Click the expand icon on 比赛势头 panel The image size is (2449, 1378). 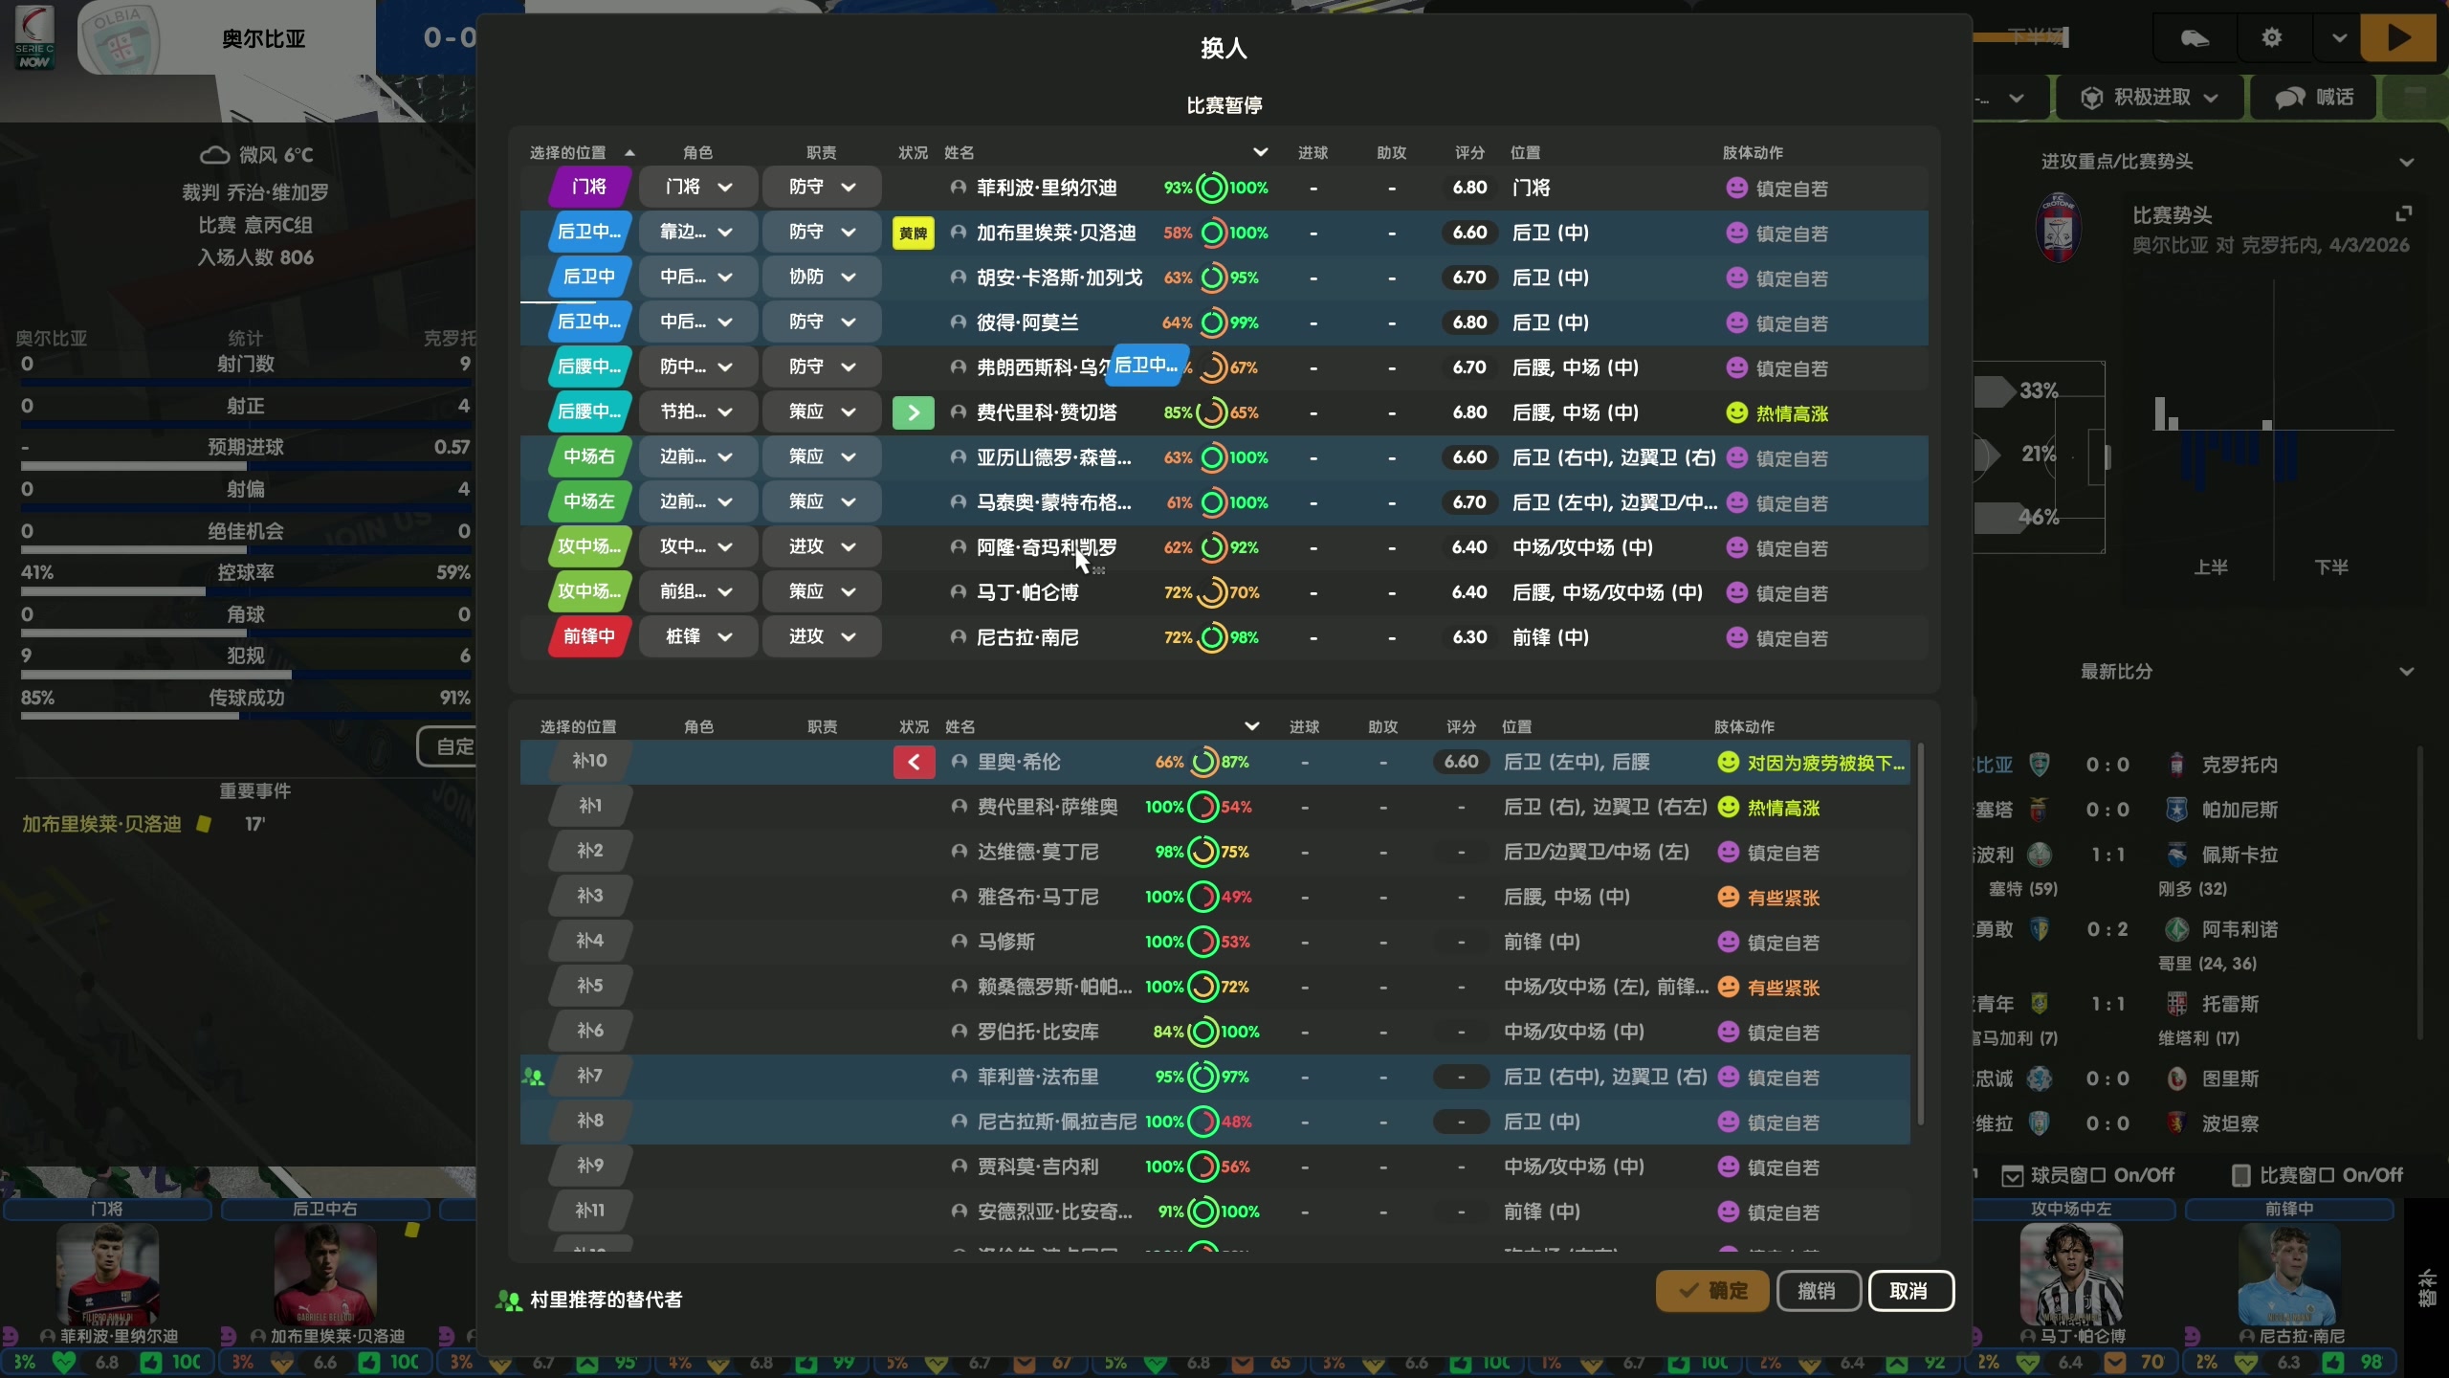click(x=2405, y=212)
